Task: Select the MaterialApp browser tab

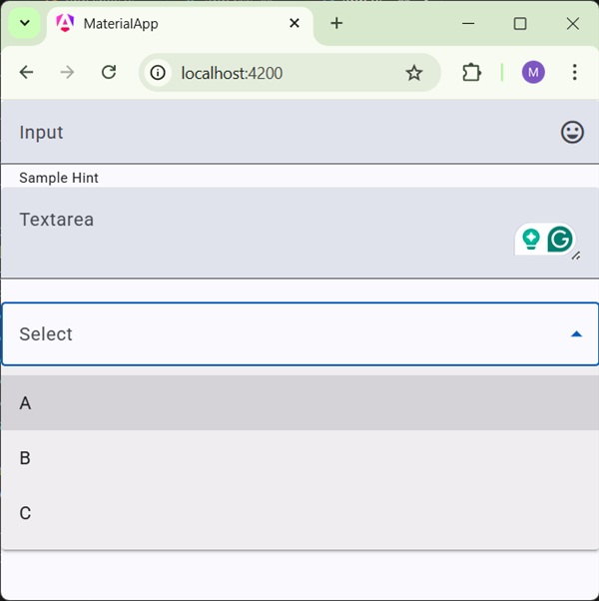Action: [x=170, y=24]
